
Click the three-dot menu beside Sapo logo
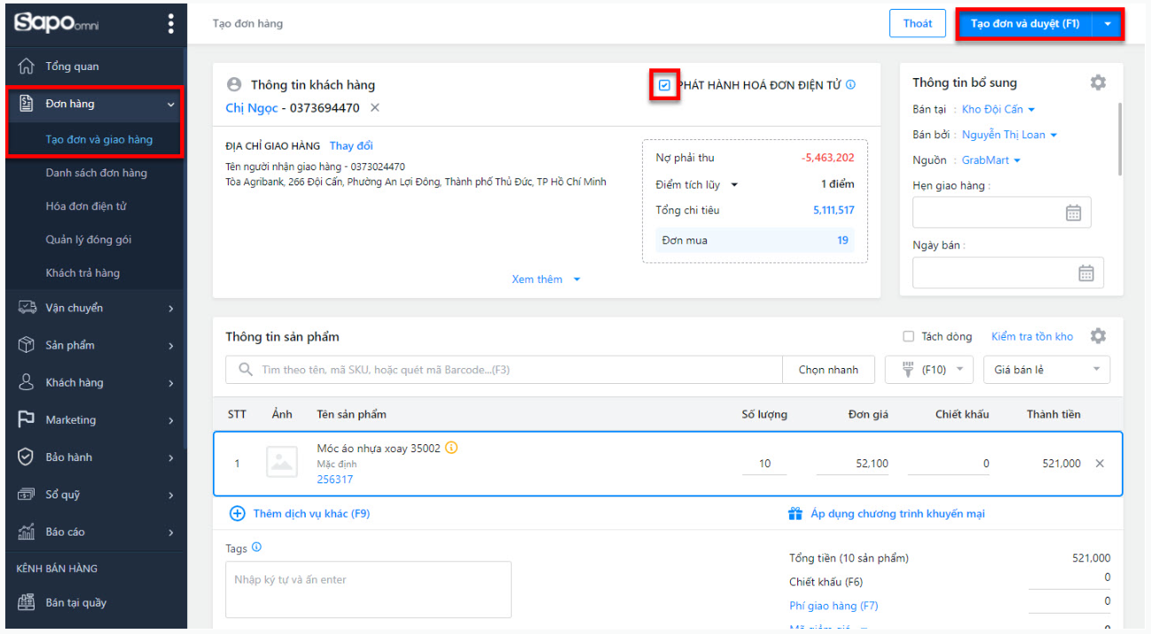(x=171, y=24)
